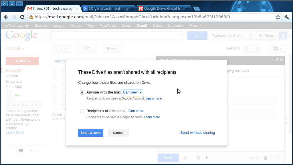Bookmark page with the star icon
This screenshot has width=293, height=165.
(278, 17)
